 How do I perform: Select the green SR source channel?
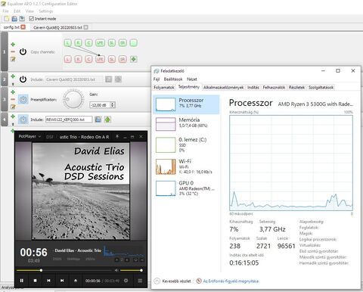123,43
